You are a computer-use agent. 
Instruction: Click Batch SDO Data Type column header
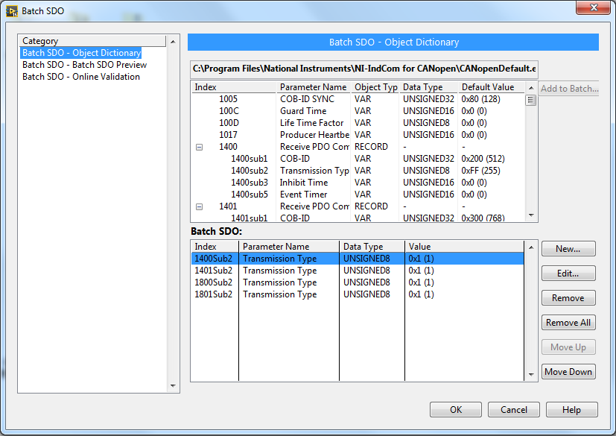372,247
